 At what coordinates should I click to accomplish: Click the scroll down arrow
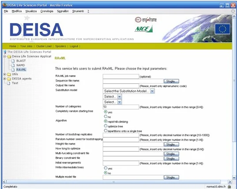pos(234,177)
